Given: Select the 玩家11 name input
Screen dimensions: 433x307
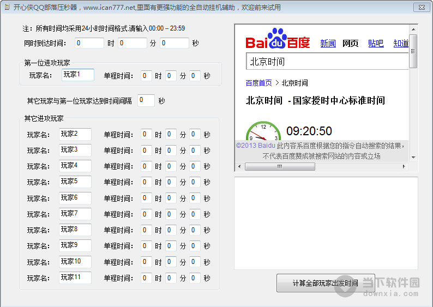Looking at the screenshot, I should pyautogui.click(x=75, y=278).
